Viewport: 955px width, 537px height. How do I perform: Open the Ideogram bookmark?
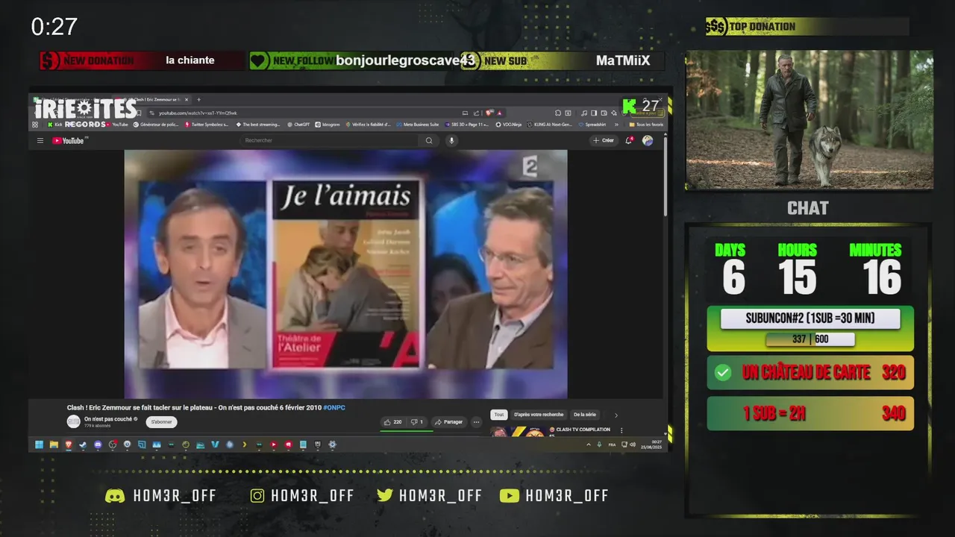[x=328, y=125]
